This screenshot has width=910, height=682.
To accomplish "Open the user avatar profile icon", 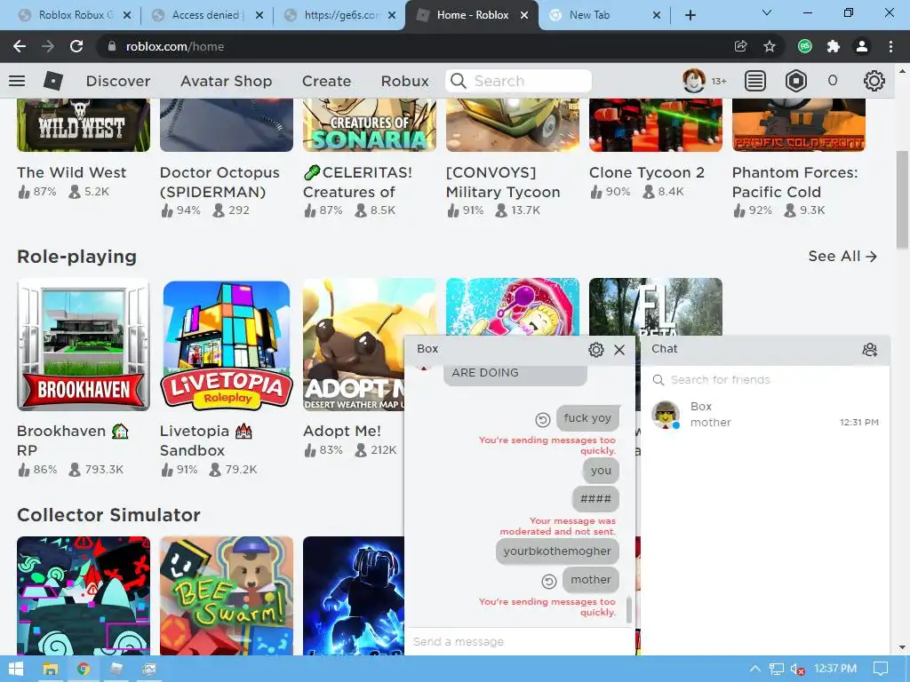I will click(x=693, y=81).
